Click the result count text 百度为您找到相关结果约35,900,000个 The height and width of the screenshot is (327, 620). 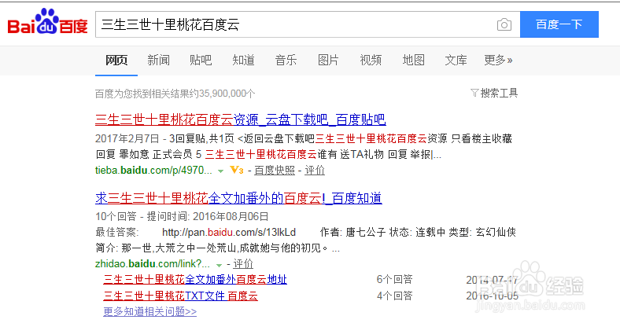175,94
